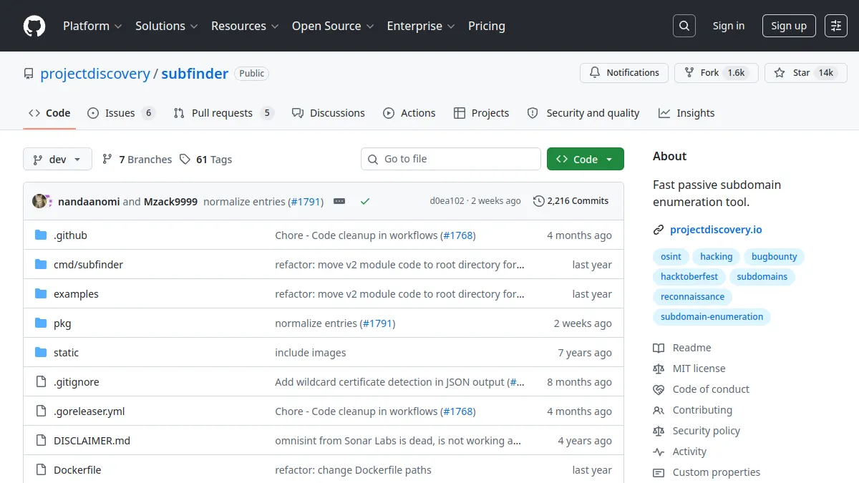Screen dimensions: 859x483
Task: Open appearance settings icon next to Sign up
Action: [x=836, y=26]
